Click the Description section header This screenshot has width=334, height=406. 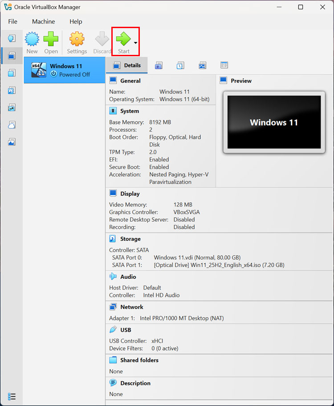135,383
